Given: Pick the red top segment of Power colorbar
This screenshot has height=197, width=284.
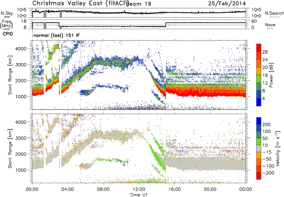Looking at the screenshot, I should click(259, 48).
